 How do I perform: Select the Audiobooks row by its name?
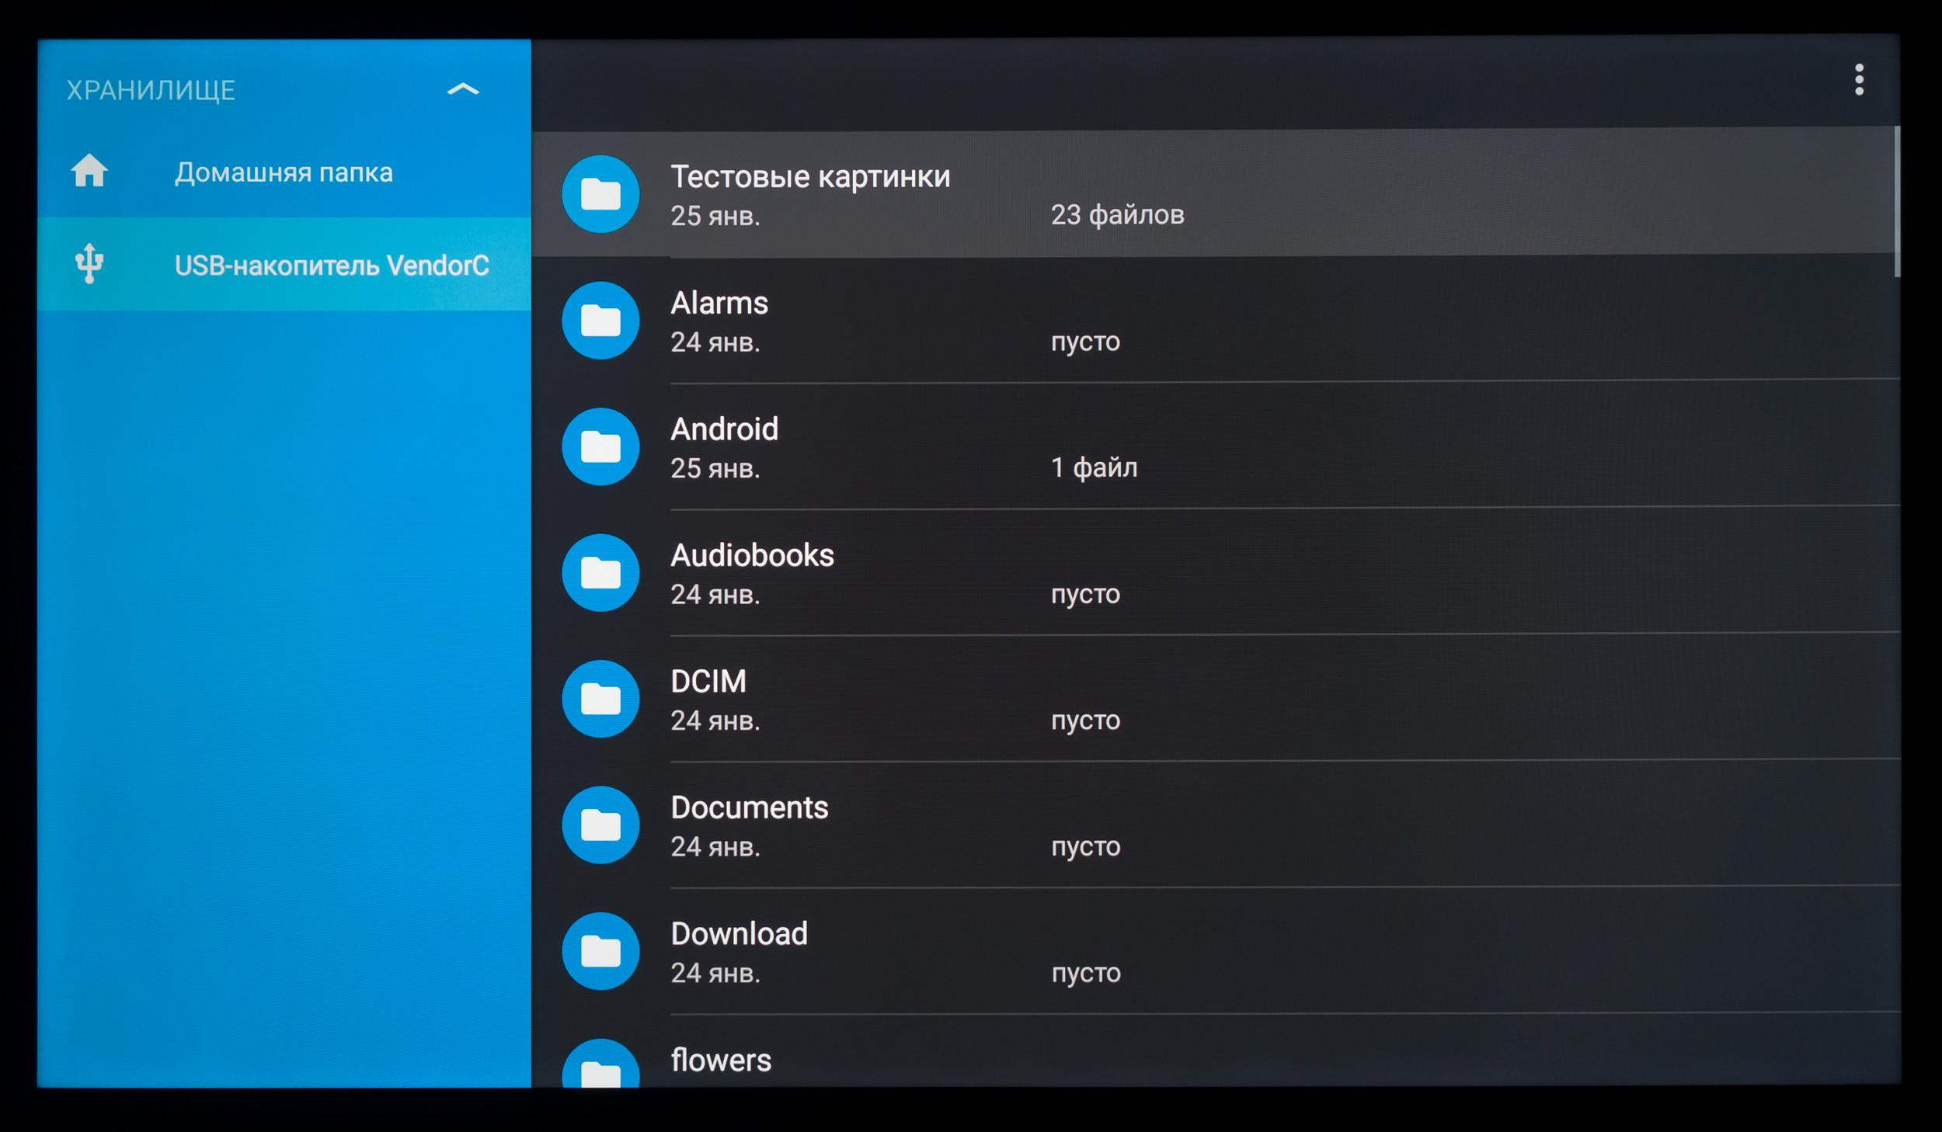[x=752, y=556]
